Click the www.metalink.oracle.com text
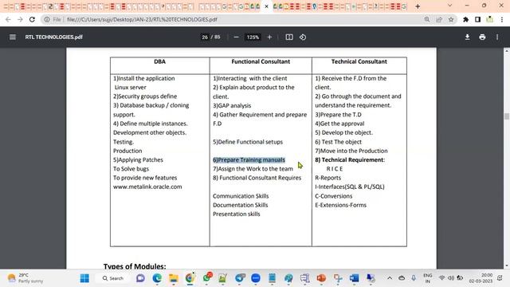Screen dimensions: 510x287 [x=147, y=187]
